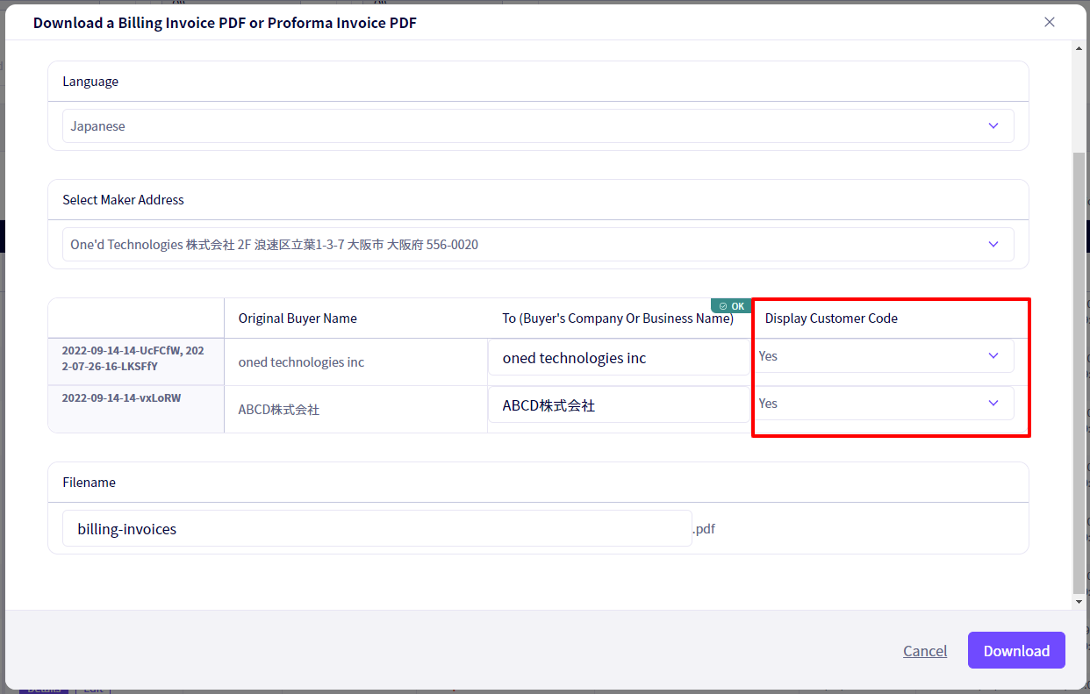Click the .pdf extension label
Image resolution: width=1090 pixels, height=694 pixels.
704,529
